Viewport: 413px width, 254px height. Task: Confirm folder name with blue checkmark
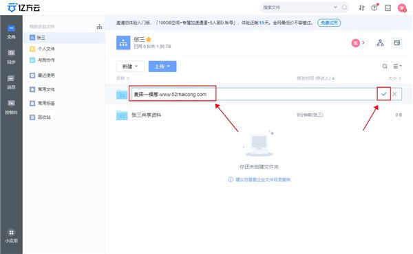click(384, 94)
